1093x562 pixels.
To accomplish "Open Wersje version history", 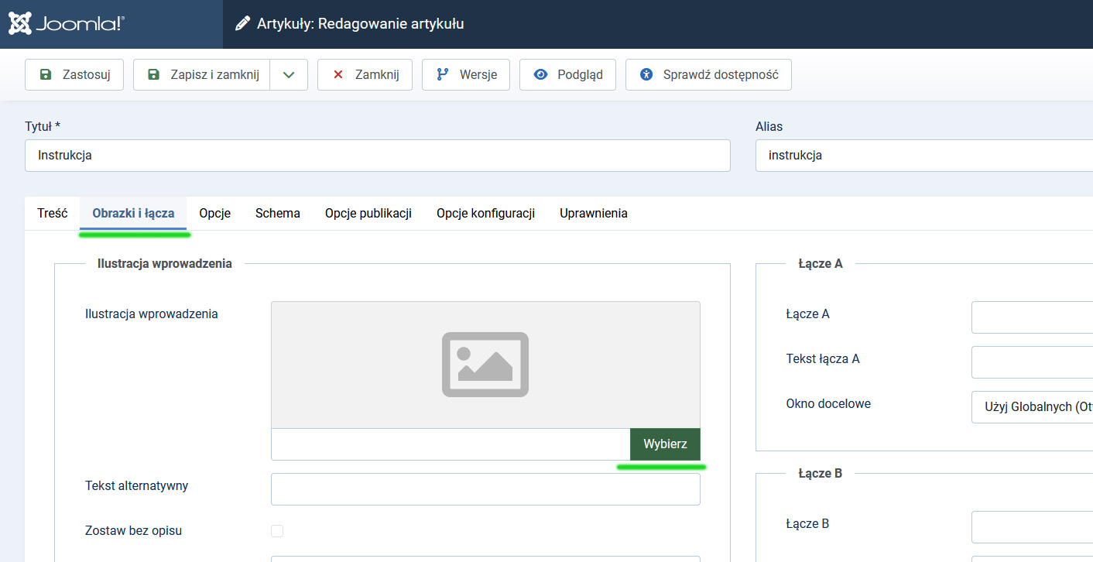I will [x=466, y=75].
